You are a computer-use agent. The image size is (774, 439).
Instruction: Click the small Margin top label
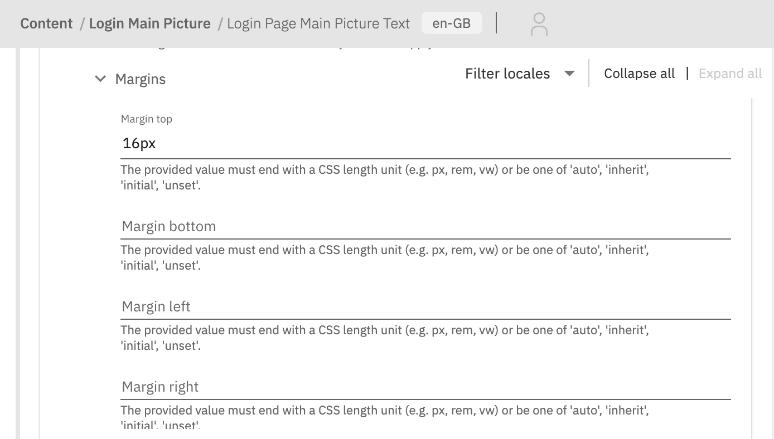tap(147, 119)
